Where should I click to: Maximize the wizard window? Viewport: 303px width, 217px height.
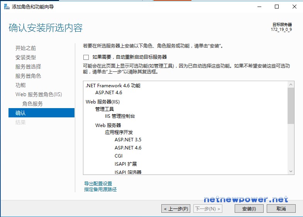tap(277, 7)
